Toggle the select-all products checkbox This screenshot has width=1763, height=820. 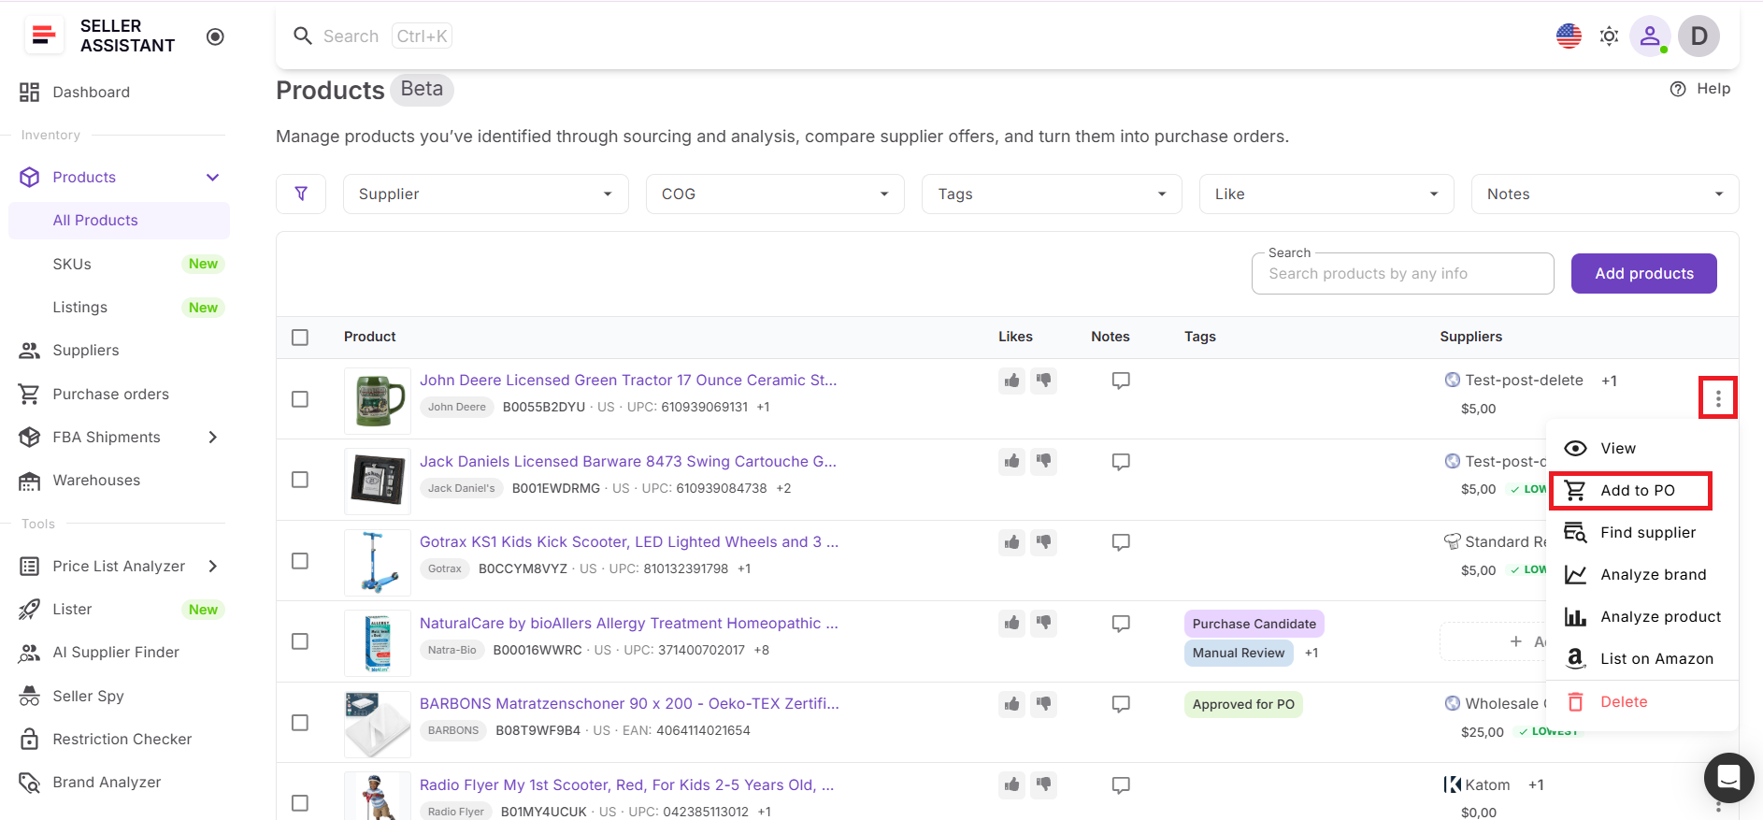pos(300,338)
